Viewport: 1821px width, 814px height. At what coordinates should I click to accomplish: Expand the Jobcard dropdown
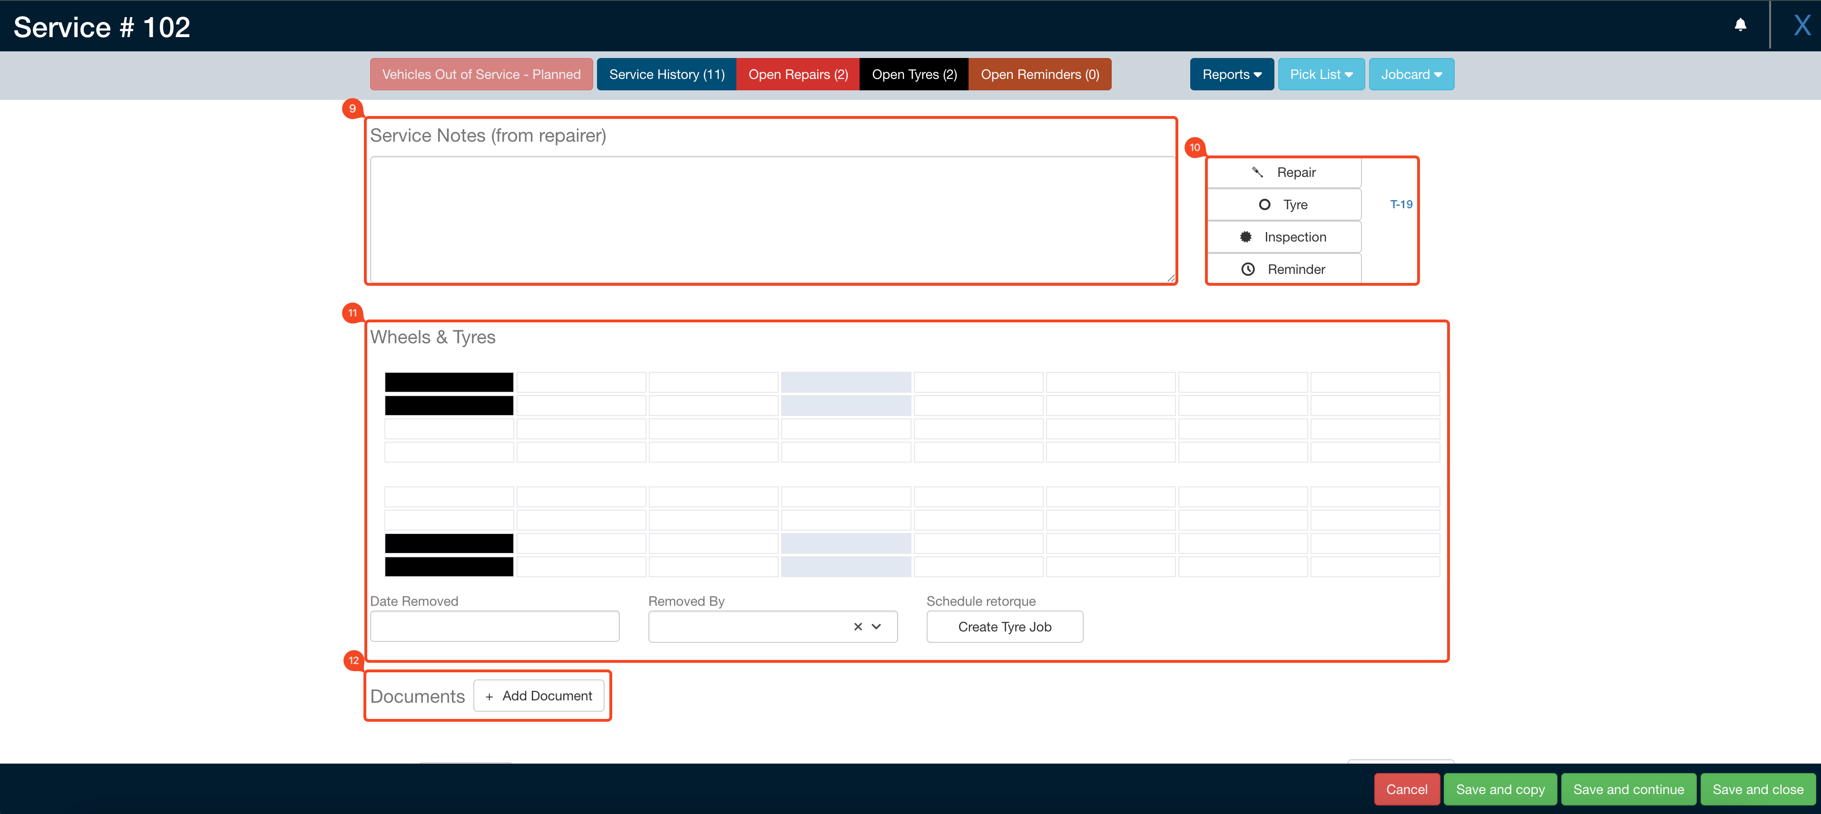coord(1412,74)
